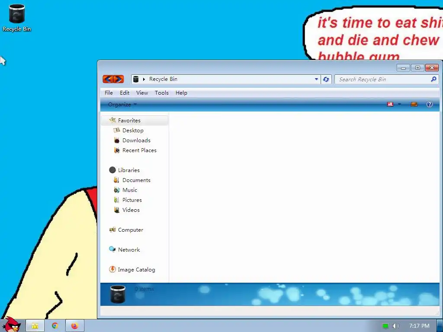
Task: Maximize the Recycle Bin window
Action: click(x=417, y=68)
